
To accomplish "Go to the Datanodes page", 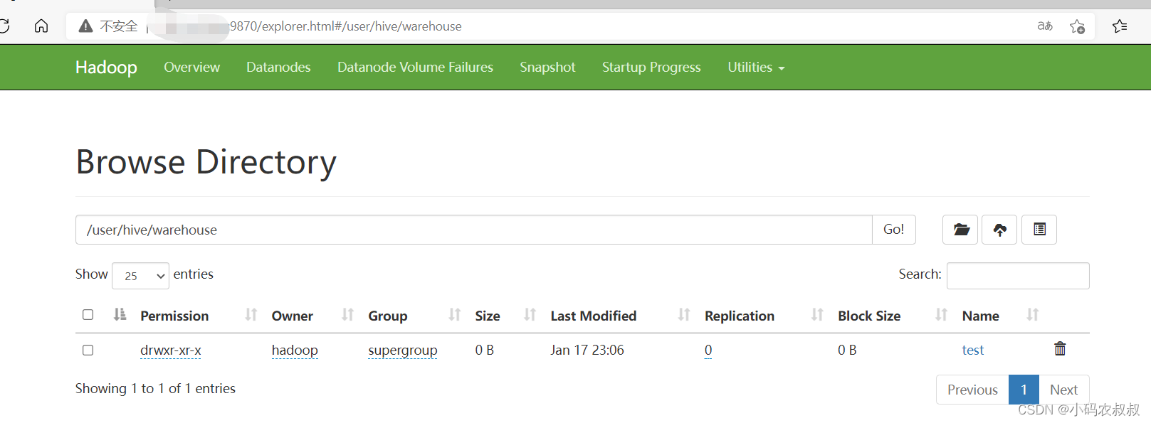I will [x=278, y=67].
